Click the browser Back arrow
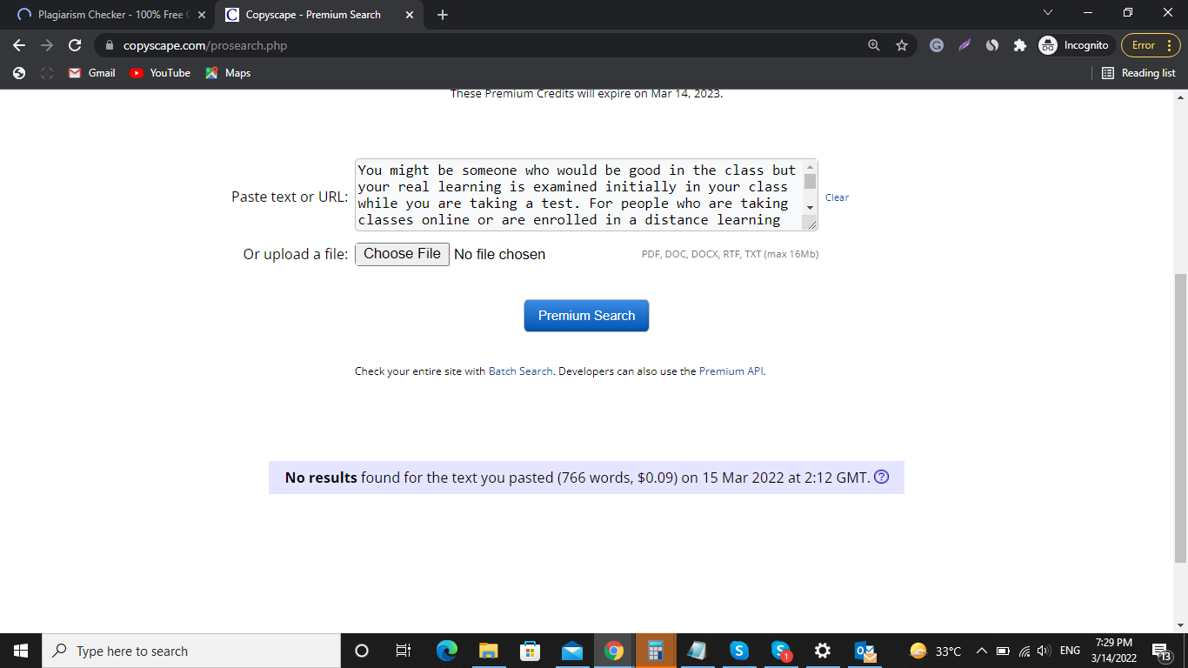Screen dimensions: 1188x668 click(19, 45)
